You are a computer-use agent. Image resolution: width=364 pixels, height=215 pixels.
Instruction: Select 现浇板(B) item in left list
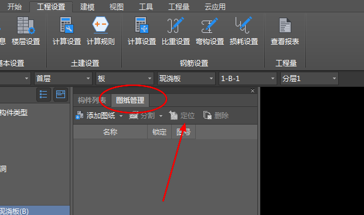point(35,210)
